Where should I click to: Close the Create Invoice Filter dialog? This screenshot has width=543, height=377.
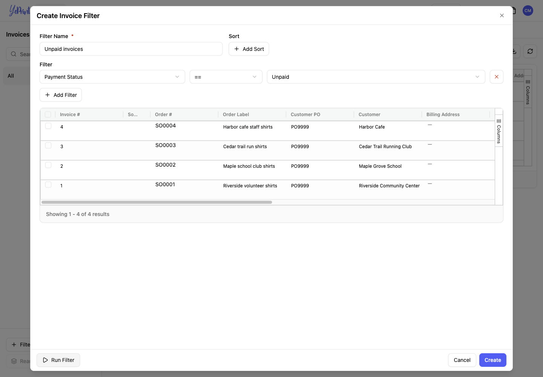coord(502,15)
